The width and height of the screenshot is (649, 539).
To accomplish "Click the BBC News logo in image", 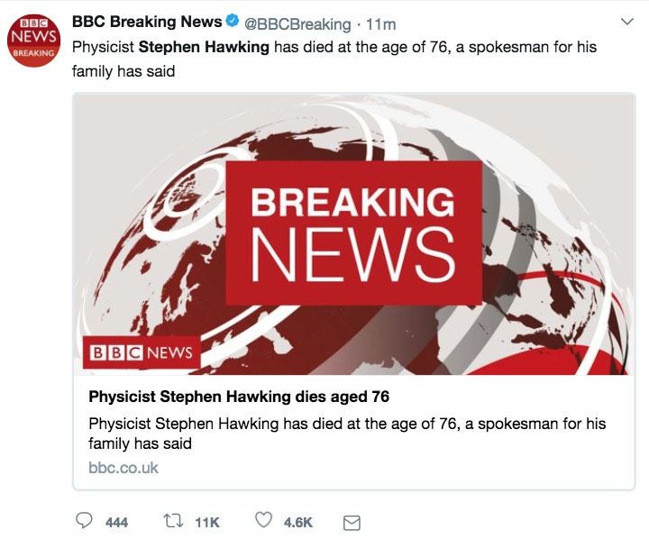I will [142, 352].
